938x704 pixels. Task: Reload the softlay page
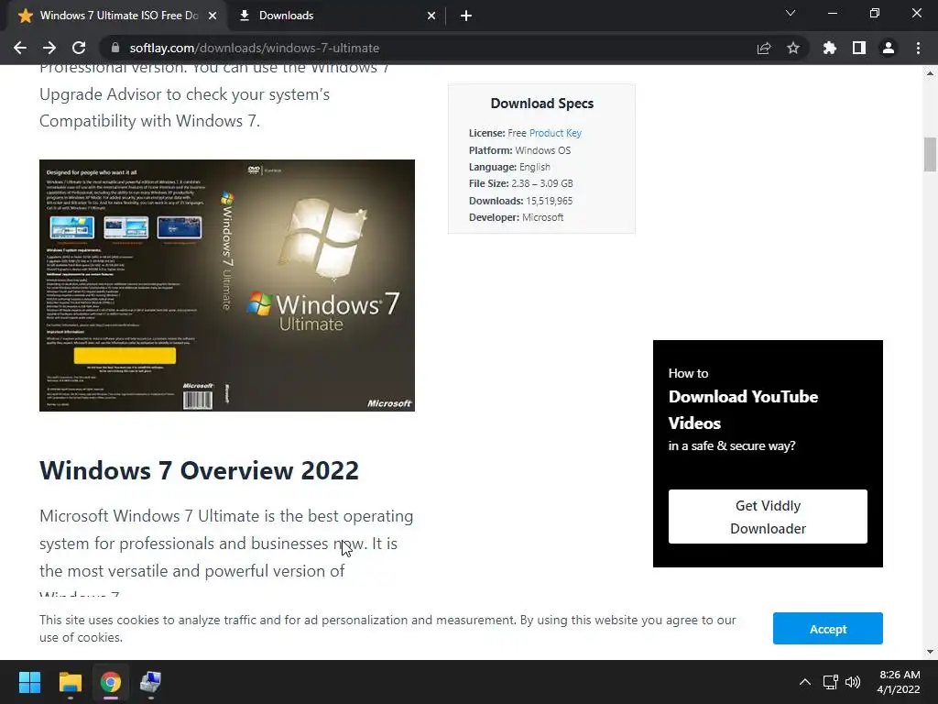[79, 48]
